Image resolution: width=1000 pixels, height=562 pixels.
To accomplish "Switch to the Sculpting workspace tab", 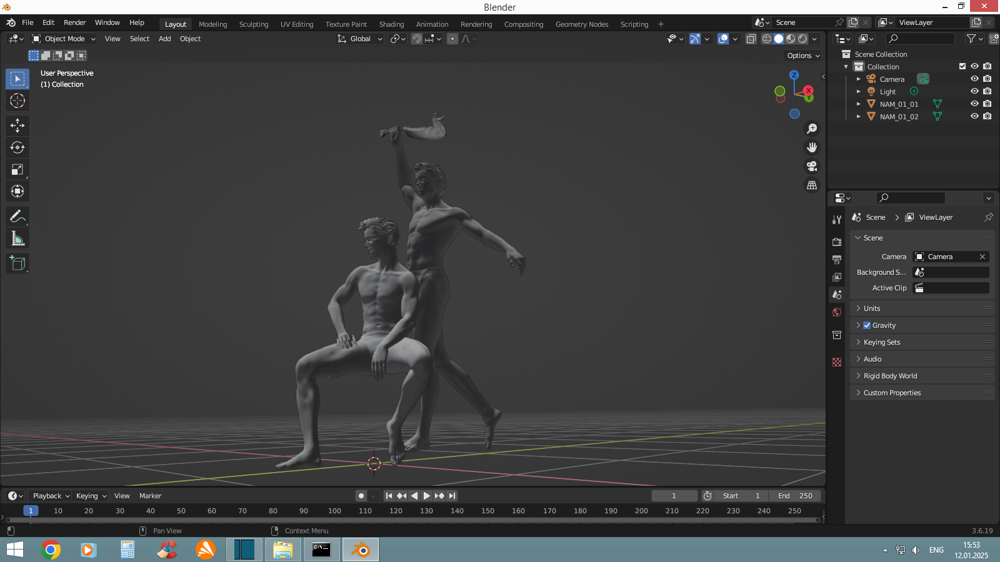I will [254, 24].
